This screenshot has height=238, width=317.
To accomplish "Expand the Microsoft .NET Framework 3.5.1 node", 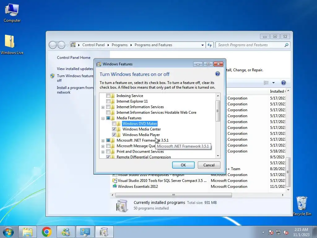I will click(x=103, y=141).
